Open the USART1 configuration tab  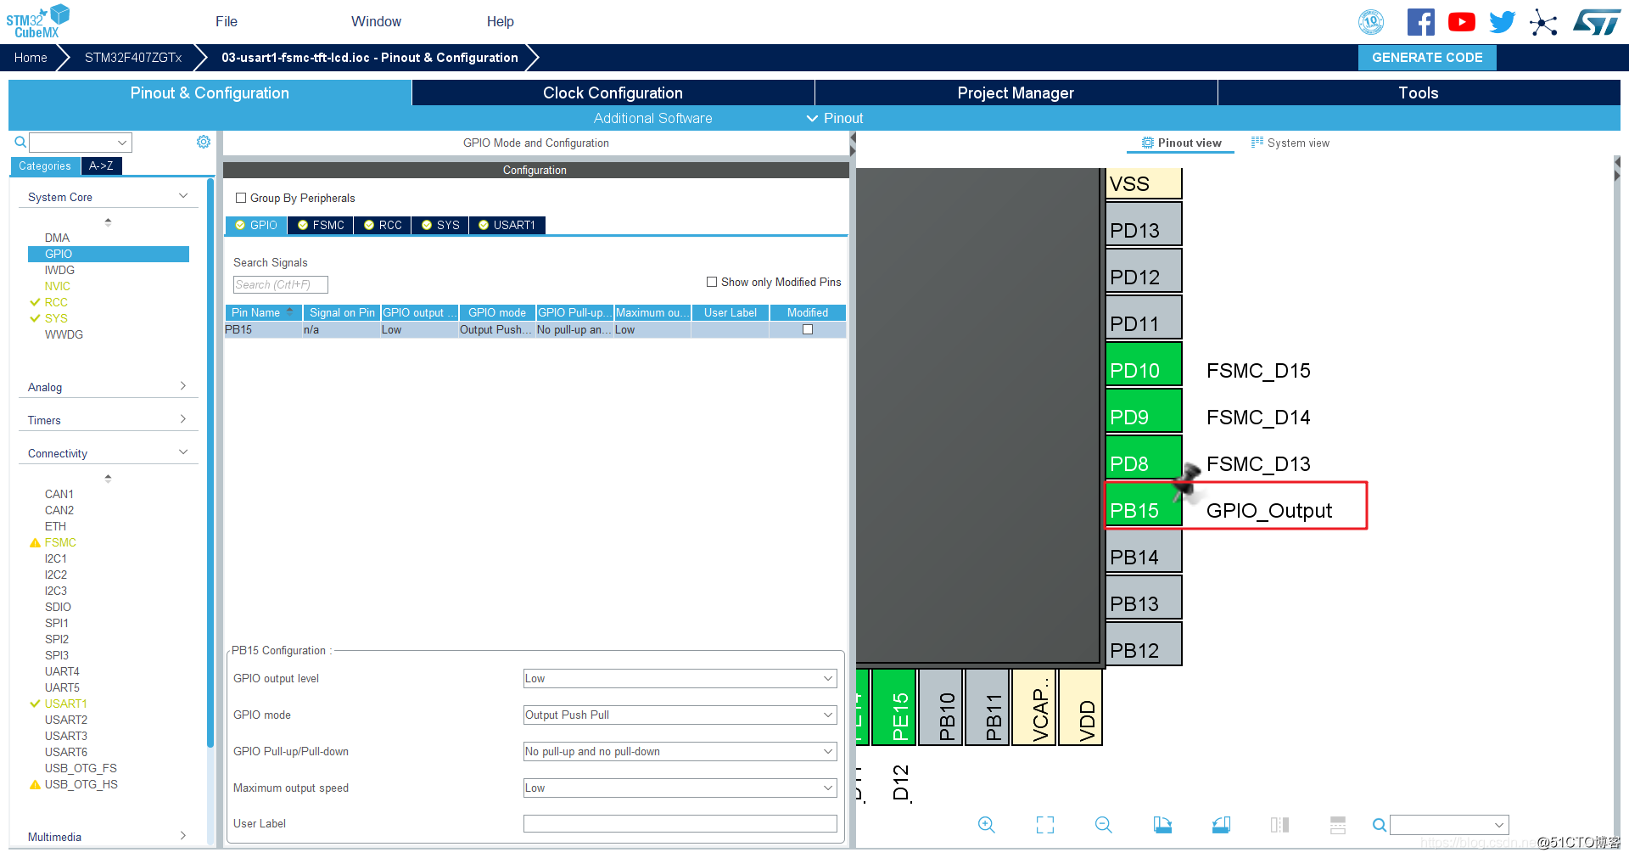pyautogui.click(x=507, y=225)
